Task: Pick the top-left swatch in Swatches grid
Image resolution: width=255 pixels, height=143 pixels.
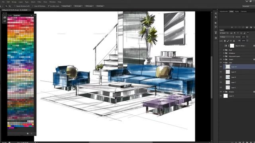Action: point(8,17)
